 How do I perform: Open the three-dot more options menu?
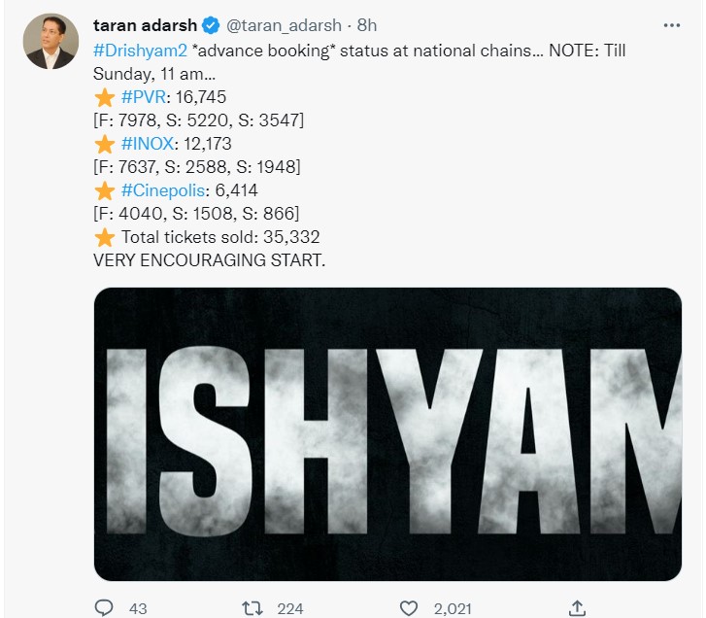point(671,25)
